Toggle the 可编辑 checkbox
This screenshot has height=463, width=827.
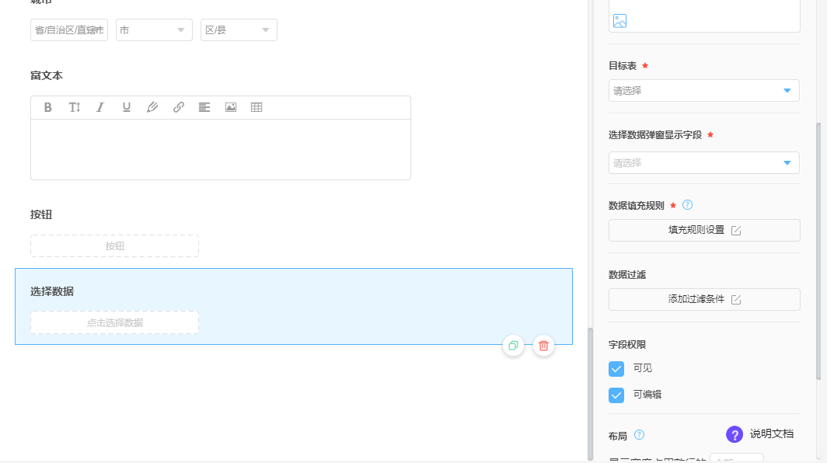point(616,395)
